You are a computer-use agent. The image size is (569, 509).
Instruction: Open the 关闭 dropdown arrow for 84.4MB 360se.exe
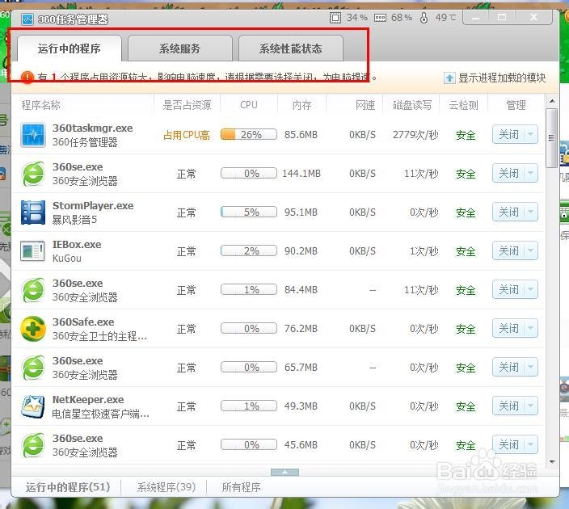[531, 289]
